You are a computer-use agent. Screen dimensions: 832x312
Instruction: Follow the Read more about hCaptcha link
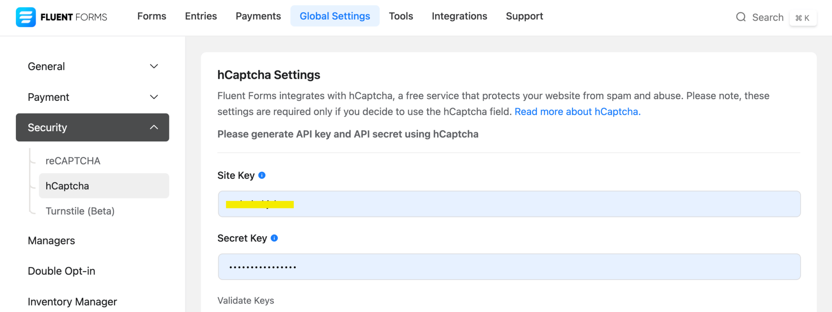(x=577, y=112)
